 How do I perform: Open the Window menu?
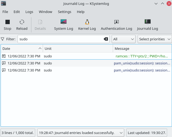[45, 12]
